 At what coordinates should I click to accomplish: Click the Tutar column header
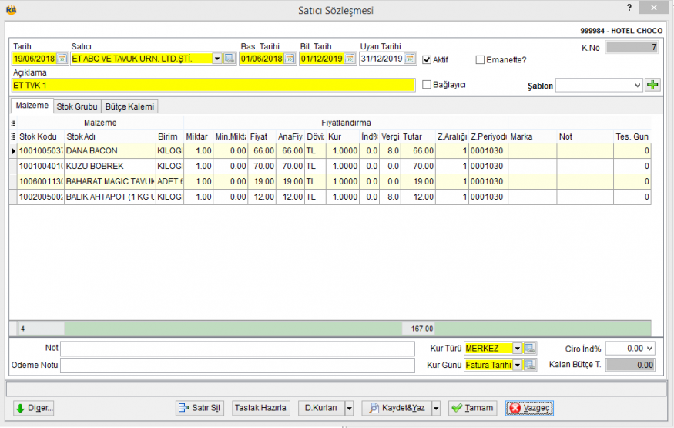[417, 136]
